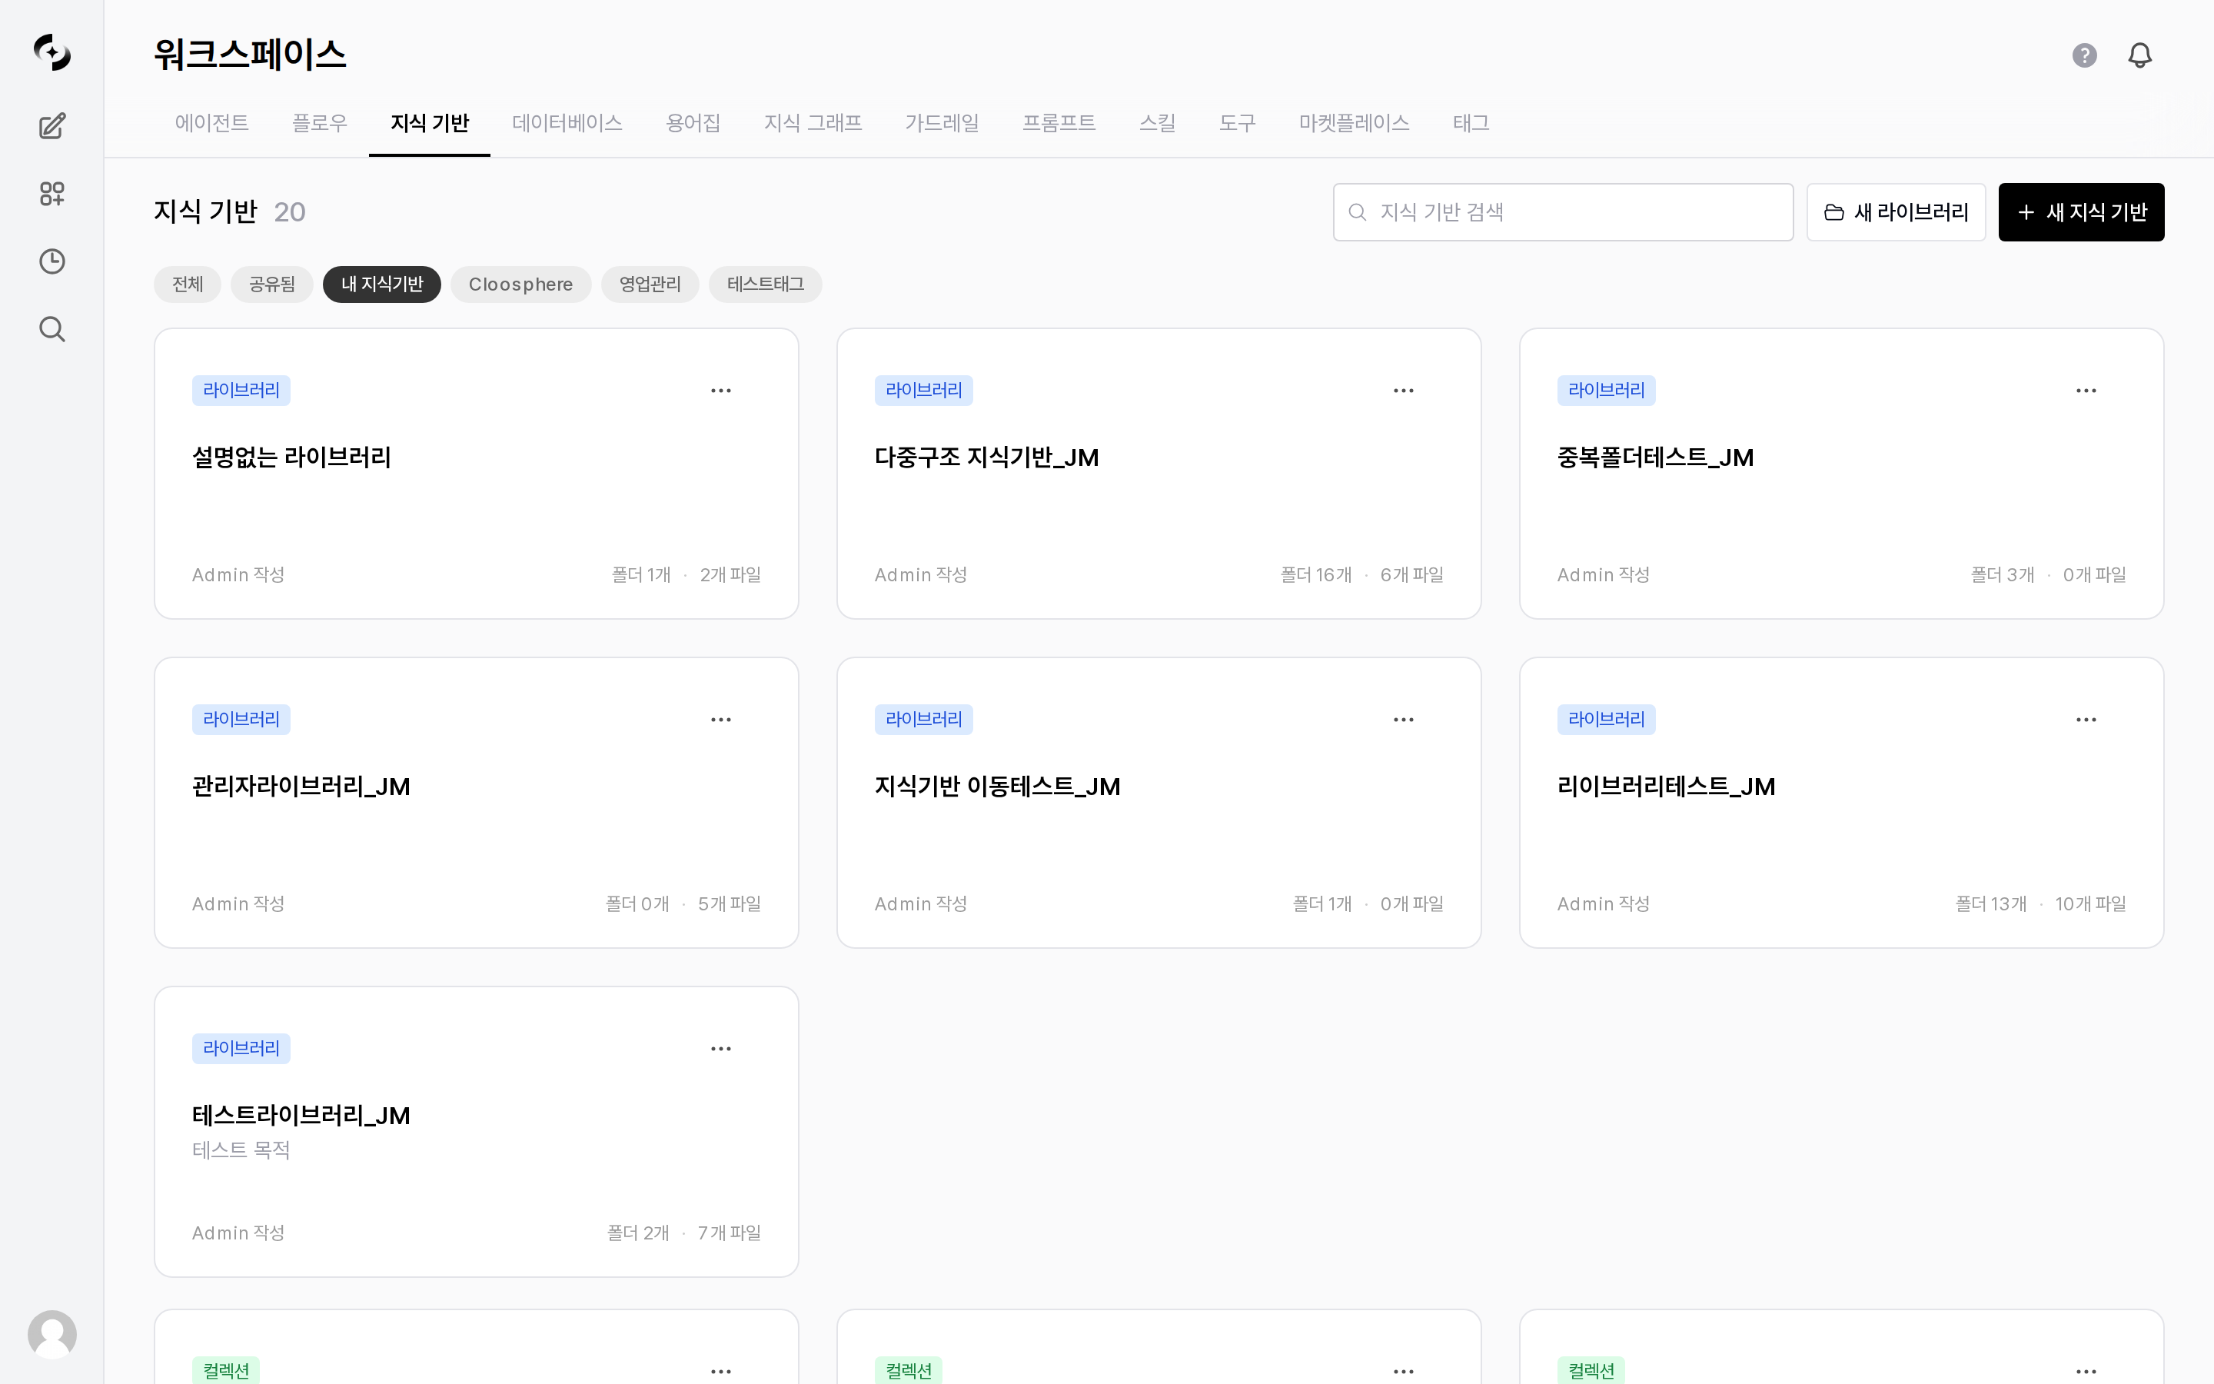Open more options for 다중구조 지식기반_JM

click(1404, 391)
